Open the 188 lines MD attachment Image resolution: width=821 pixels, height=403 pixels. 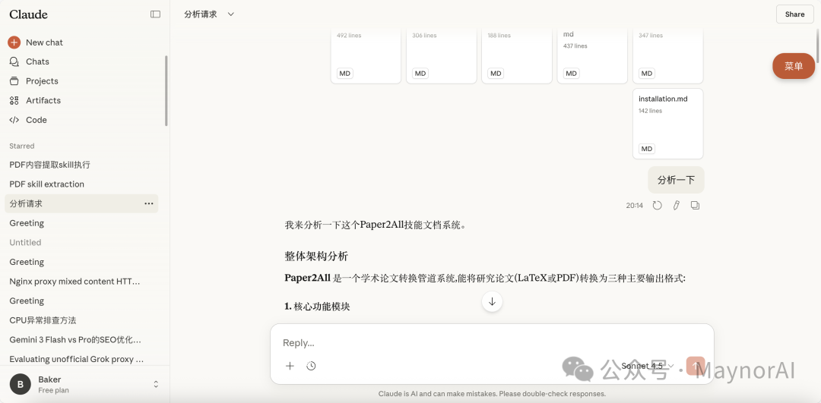pos(517,55)
